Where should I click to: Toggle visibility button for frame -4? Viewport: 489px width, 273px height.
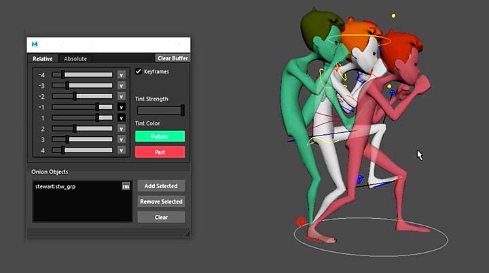pos(122,75)
